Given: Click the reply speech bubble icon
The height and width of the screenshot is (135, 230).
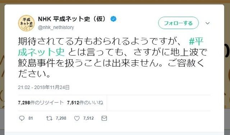Looking at the screenshot, I should click(22, 118).
